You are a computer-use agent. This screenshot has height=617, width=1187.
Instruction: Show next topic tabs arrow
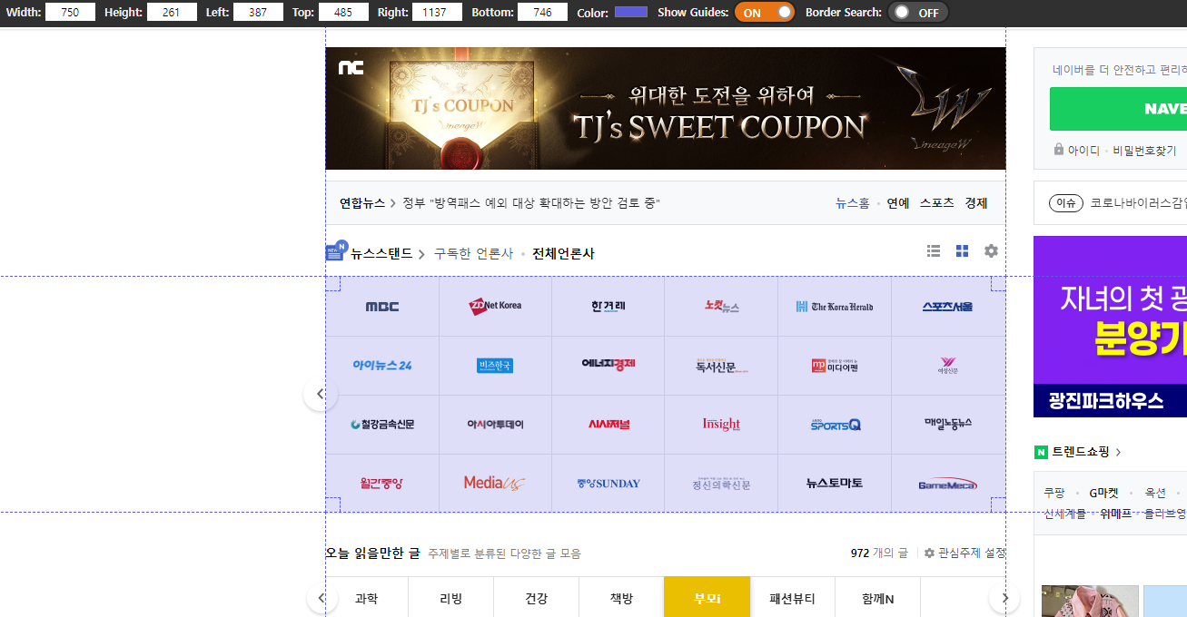[x=1004, y=598]
